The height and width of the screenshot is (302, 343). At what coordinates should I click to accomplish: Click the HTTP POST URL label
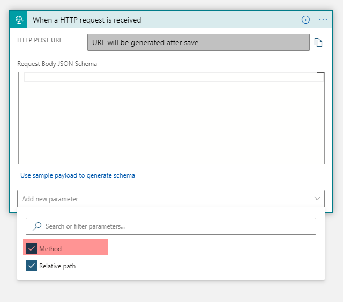pyautogui.click(x=40, y=40)
